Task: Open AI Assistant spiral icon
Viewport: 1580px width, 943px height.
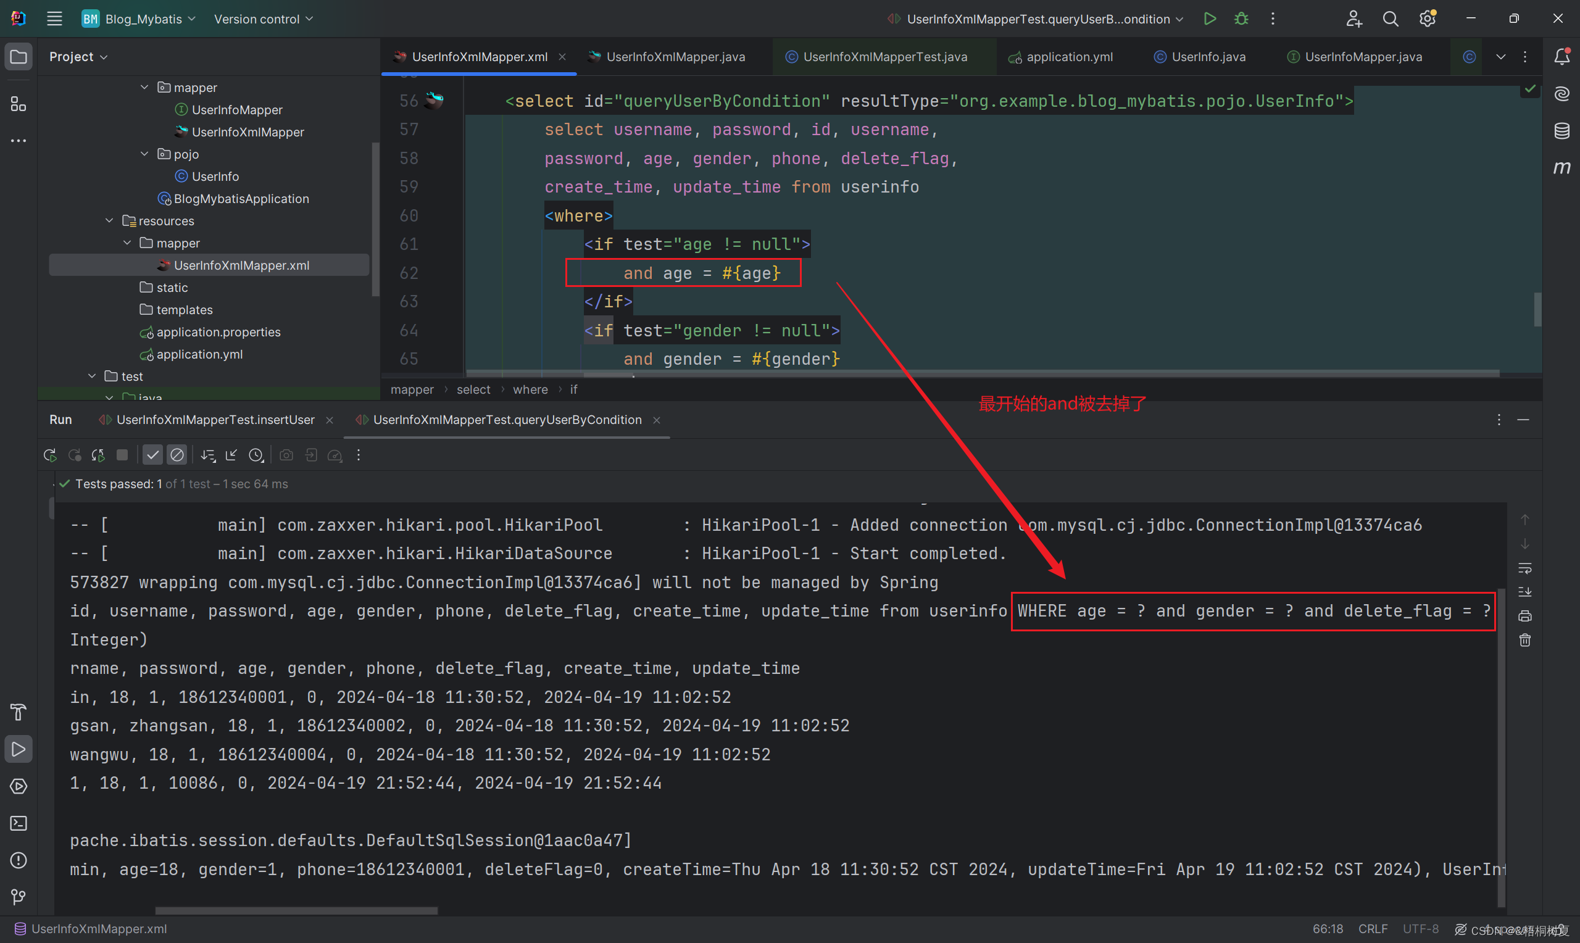Action: click(1561, 94)
